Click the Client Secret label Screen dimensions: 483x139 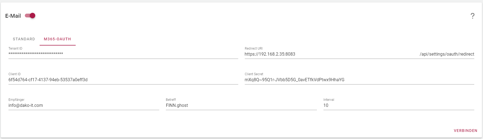coord(254,74)
